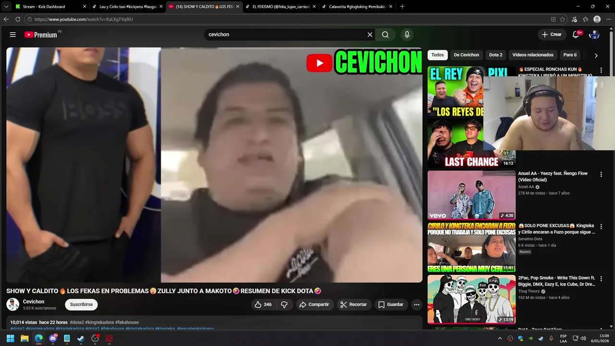Viewport: 615px width, 346px height.
Task: Run search with the magnifier button
Action: [385, 35]
